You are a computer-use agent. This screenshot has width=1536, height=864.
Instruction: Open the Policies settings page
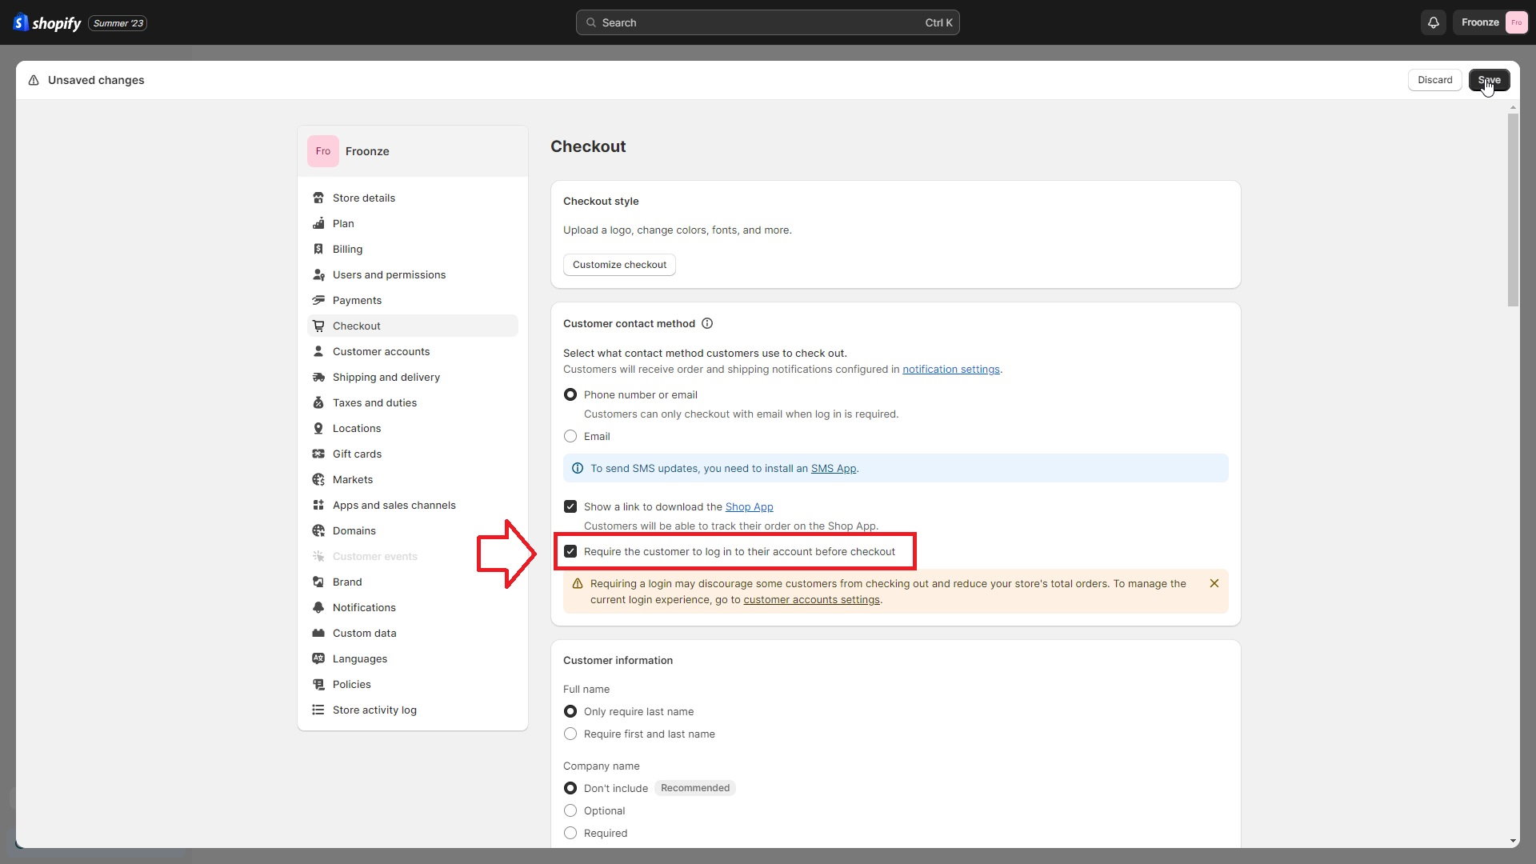click(x=413, y=685)
